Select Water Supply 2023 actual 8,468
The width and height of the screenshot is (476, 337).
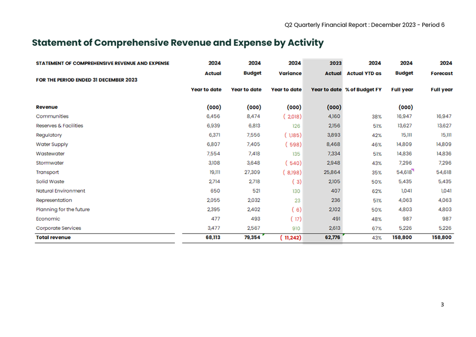[334, 144]
